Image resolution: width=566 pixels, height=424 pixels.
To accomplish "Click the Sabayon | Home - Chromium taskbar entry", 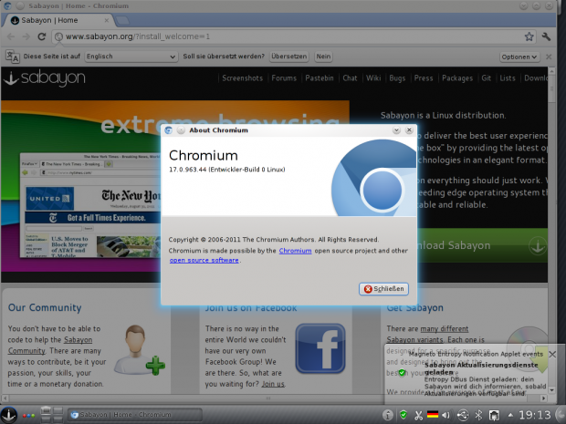I will click(x=135, y=415).
